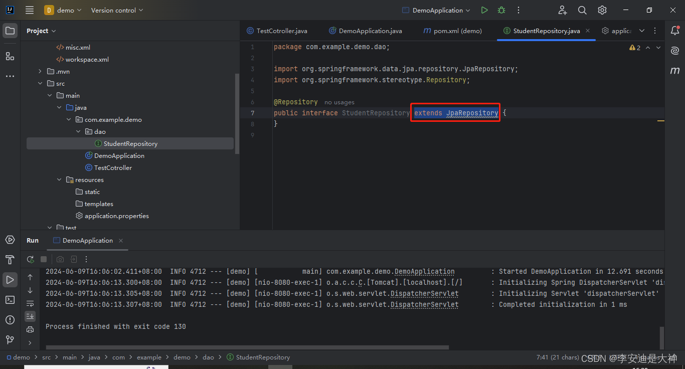Click the Stop process square button

(44, 259)
